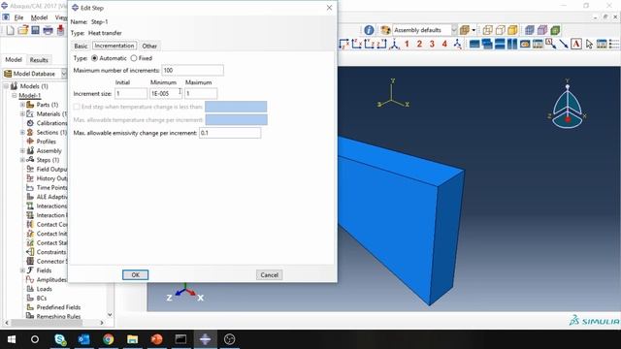Click the Save model database icon
This screenshot has width=621, height=349.
tap(35, 30)
